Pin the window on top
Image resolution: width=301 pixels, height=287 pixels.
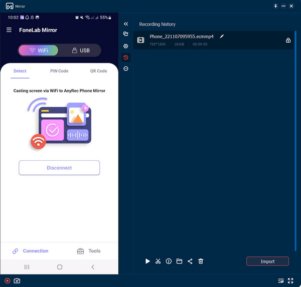click(275, 6)
